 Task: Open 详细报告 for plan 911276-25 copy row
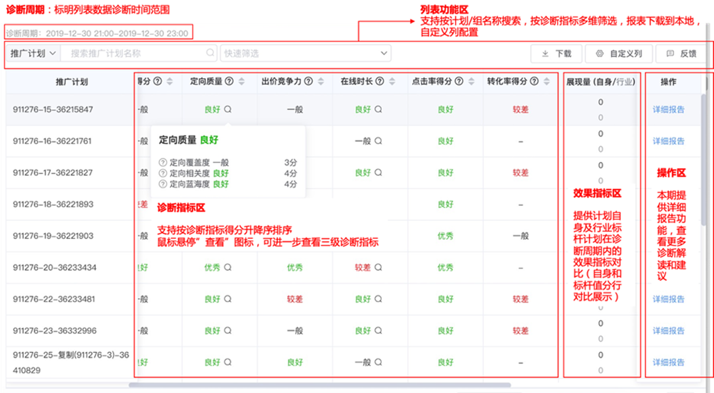pyautogui.click(x=669, y=362)
